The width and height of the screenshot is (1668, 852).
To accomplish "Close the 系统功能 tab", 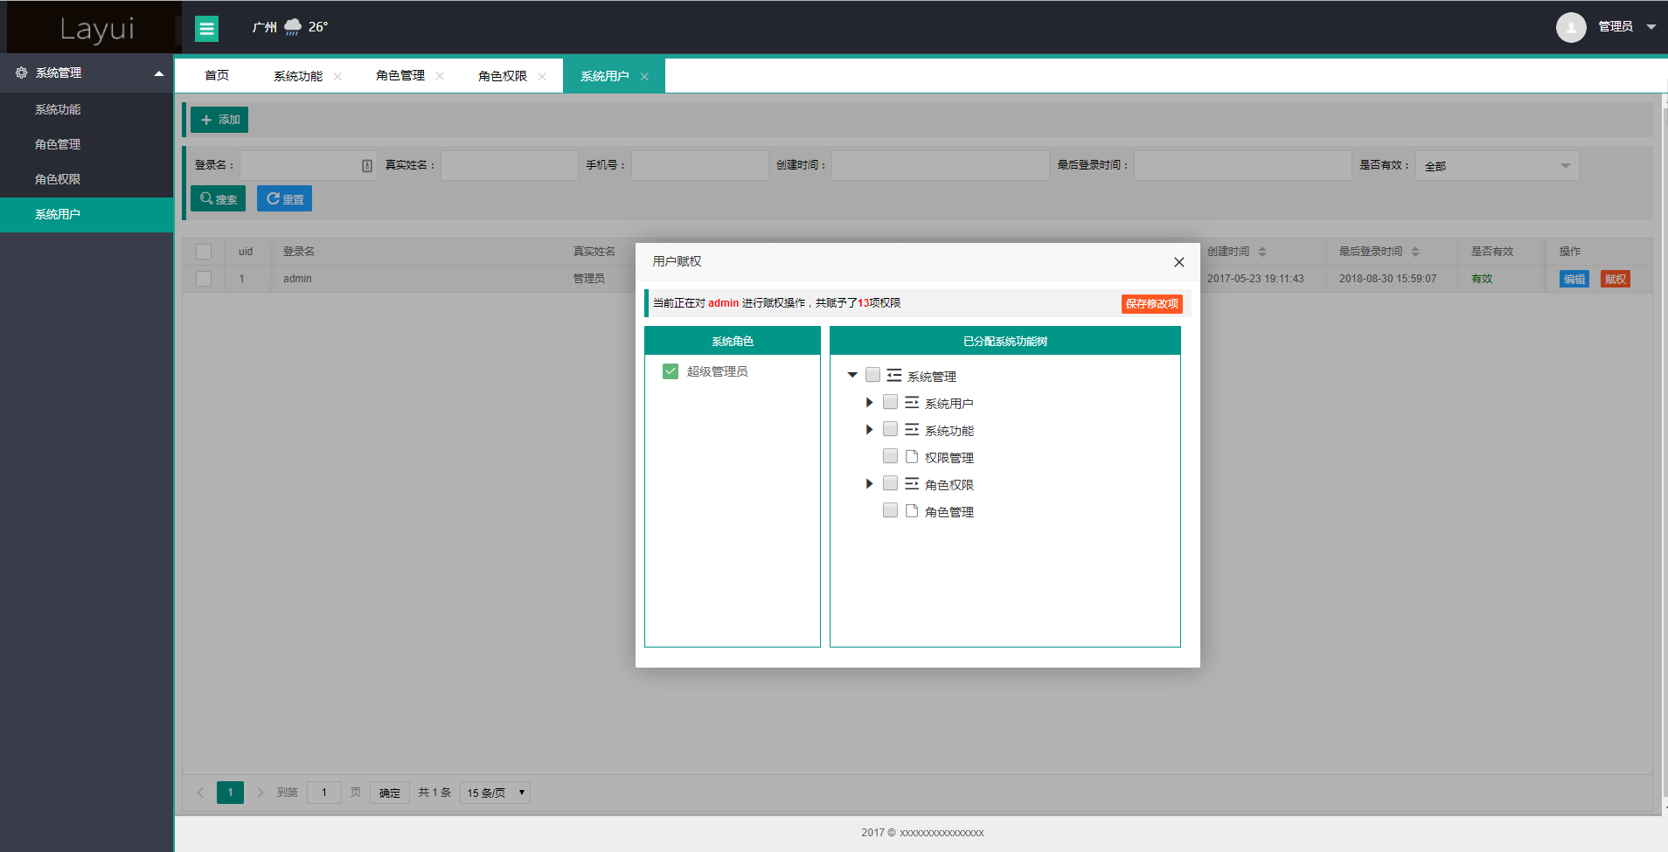I will [337, 76].
